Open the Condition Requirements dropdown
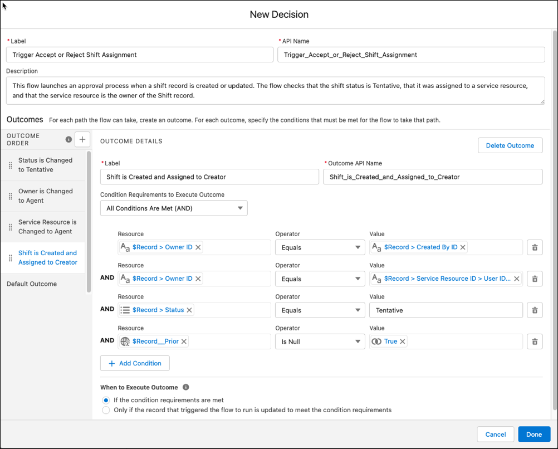558x449 pixels. click(174, 208)
